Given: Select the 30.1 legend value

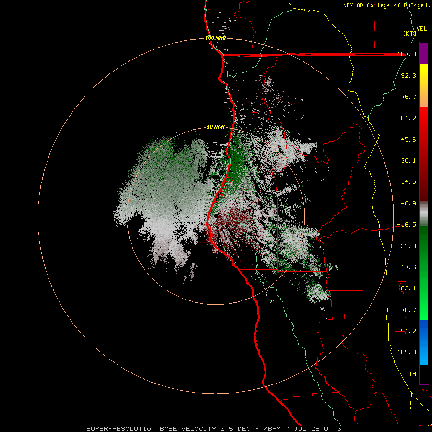Looking at the screenshot, I should (x=408, y=161).
